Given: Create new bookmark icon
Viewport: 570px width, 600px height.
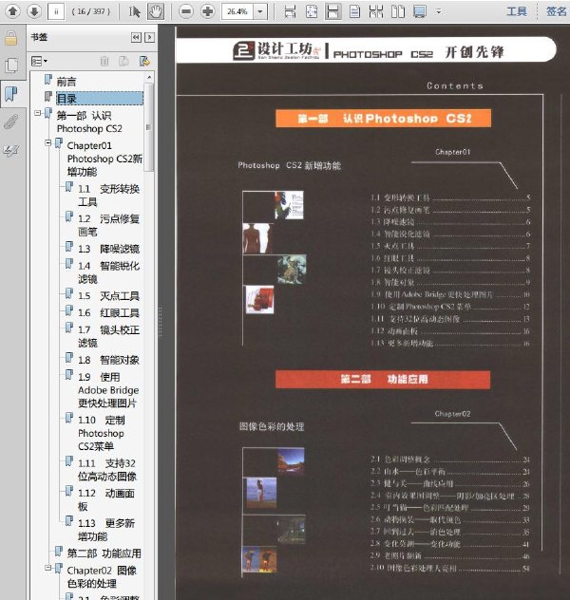Looking at the screenshot, I should pos(123,61).
